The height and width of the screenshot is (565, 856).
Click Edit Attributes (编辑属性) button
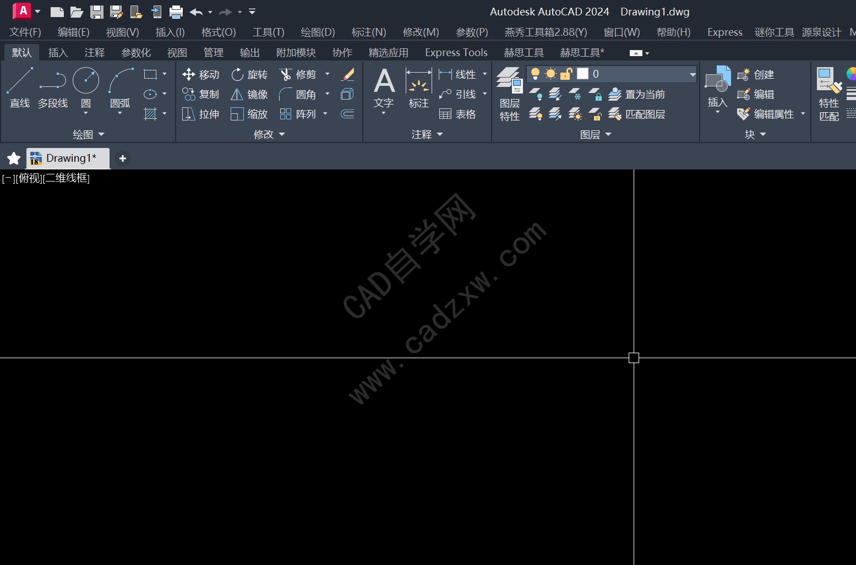pos(766,114)
